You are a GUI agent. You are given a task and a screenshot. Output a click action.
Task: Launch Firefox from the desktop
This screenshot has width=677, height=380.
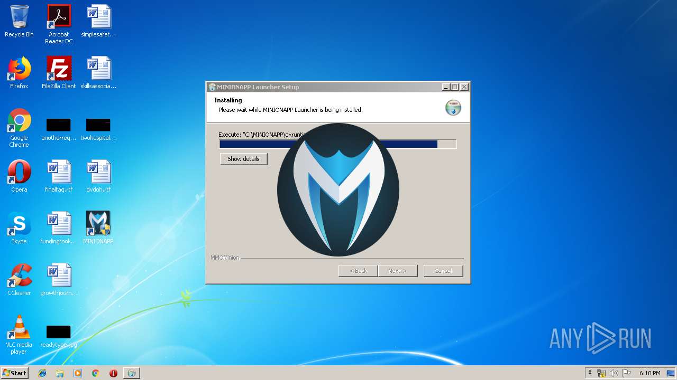19,73
